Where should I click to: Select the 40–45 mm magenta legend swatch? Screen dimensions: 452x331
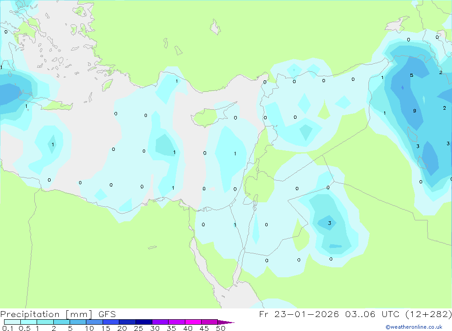193,322
